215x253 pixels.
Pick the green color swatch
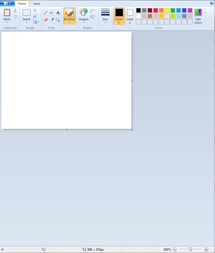[173, 10]
